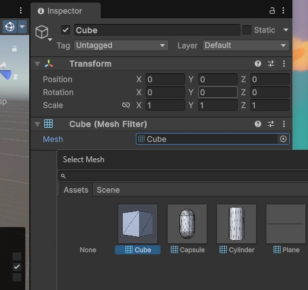Select the Plane mesh thumbnail
The image size is (308, 290).
coord(286,224)
